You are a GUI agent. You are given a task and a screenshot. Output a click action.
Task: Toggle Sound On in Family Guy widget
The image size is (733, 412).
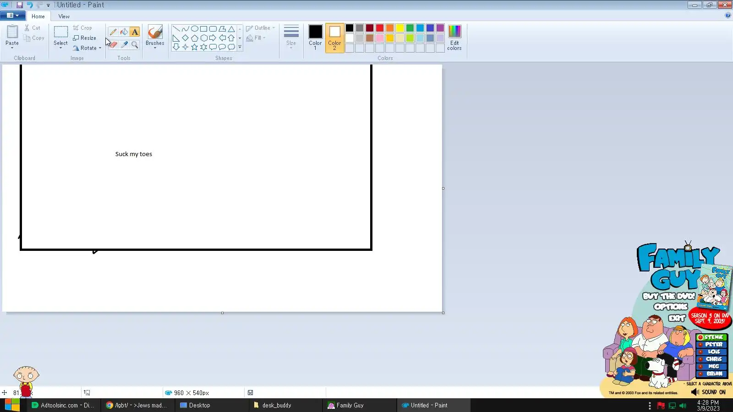tap(709, 392)
